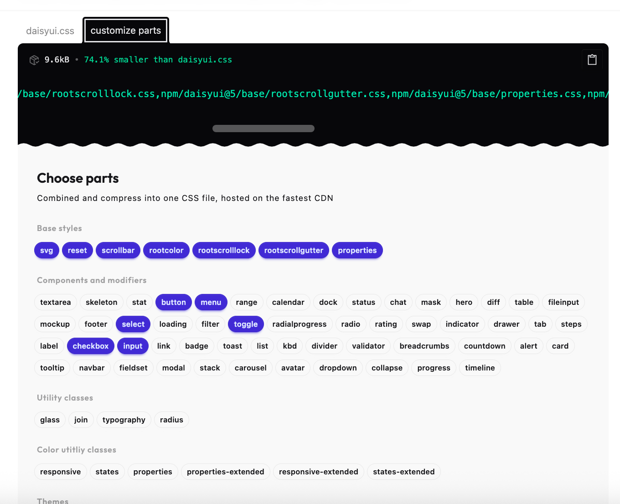The height and width of the screenshot is (504, 620).
Task: Switch to the daisyui.css tab
Action: tap(50, 31)
